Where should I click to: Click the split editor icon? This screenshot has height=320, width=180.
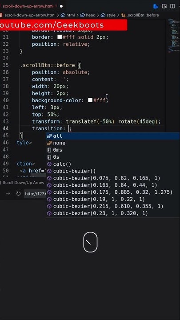point(172,6)
